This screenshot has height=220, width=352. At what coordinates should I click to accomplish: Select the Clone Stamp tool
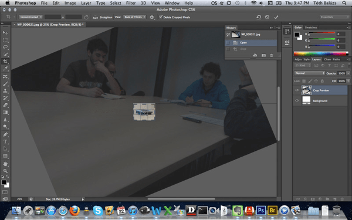pos(5,91)
